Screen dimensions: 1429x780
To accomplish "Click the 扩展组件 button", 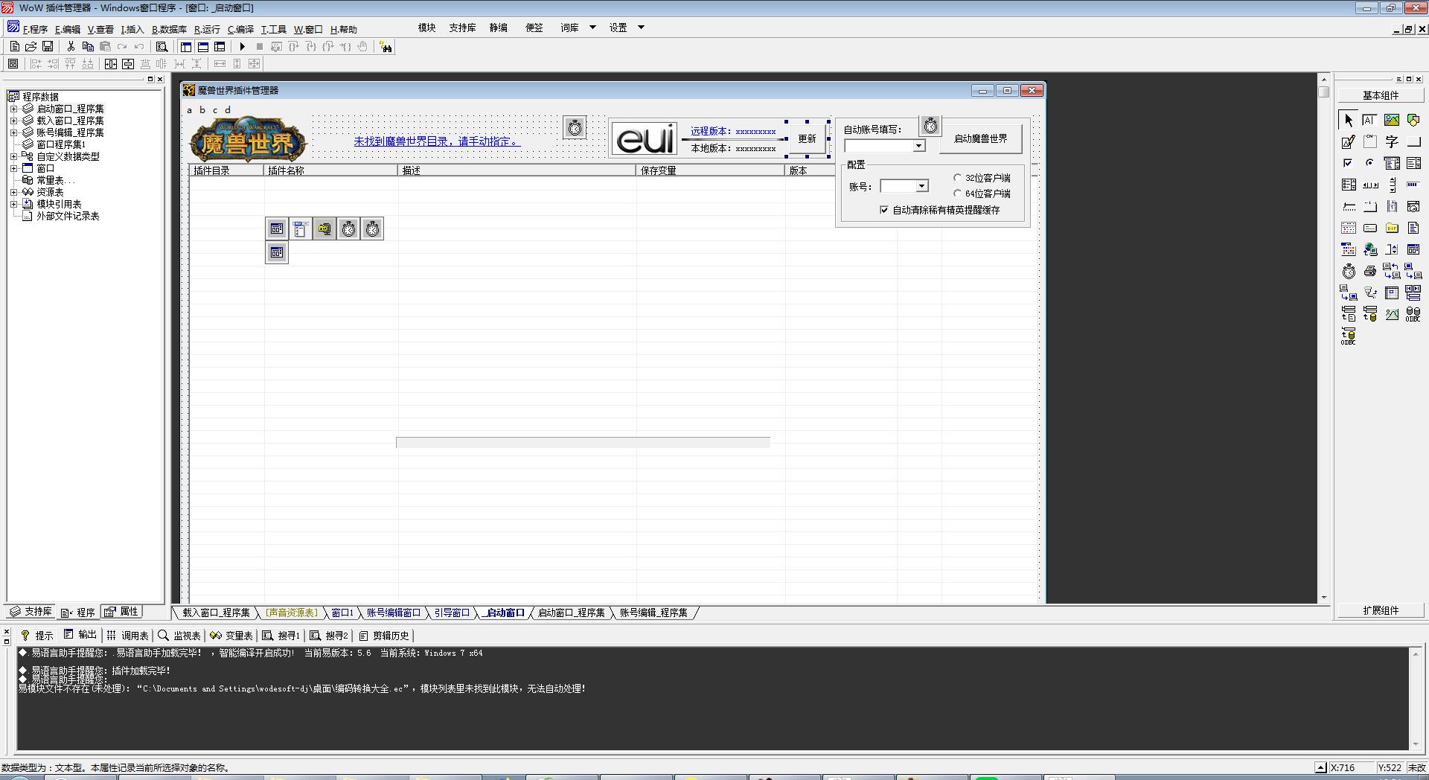I will (1381, 610).
